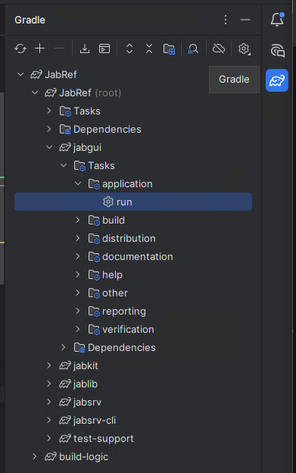This screenshot has height=473, width=296.
Task: Open Build Tool Settings gear icon
Action: coord(245,49)
